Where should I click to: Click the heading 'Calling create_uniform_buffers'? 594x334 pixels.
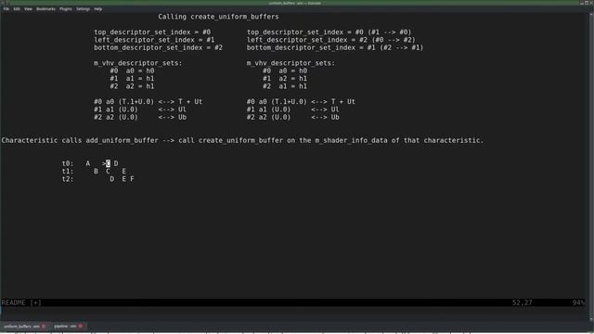(x=218, y=17)
